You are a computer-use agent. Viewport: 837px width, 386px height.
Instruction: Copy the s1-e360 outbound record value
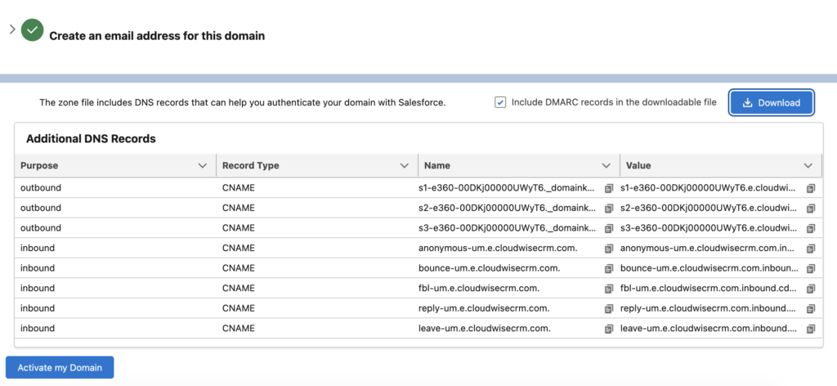pyautogui.click(x=810, y=188)
